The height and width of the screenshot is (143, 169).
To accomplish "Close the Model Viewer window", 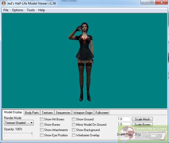I will [x=162, y=2].
